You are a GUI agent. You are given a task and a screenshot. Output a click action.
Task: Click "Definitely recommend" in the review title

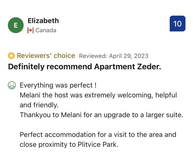[50, 67]
